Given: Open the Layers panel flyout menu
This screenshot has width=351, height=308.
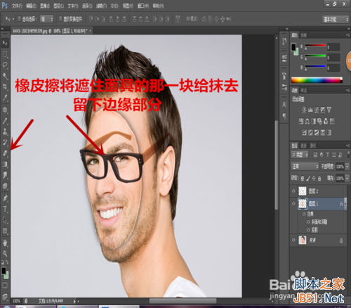Looking at the screenshot, I should (348, 146).
